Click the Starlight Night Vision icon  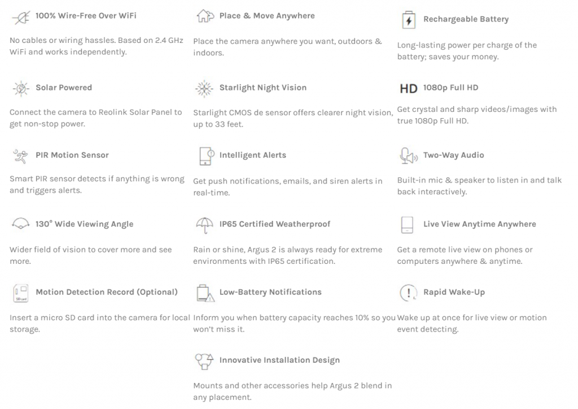coord(204,89)
